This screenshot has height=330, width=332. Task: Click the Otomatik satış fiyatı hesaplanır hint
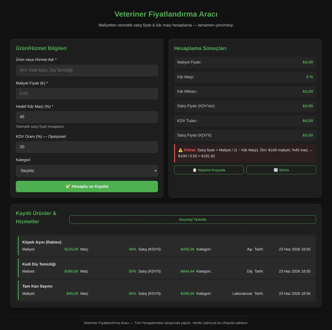coord(40,127)
